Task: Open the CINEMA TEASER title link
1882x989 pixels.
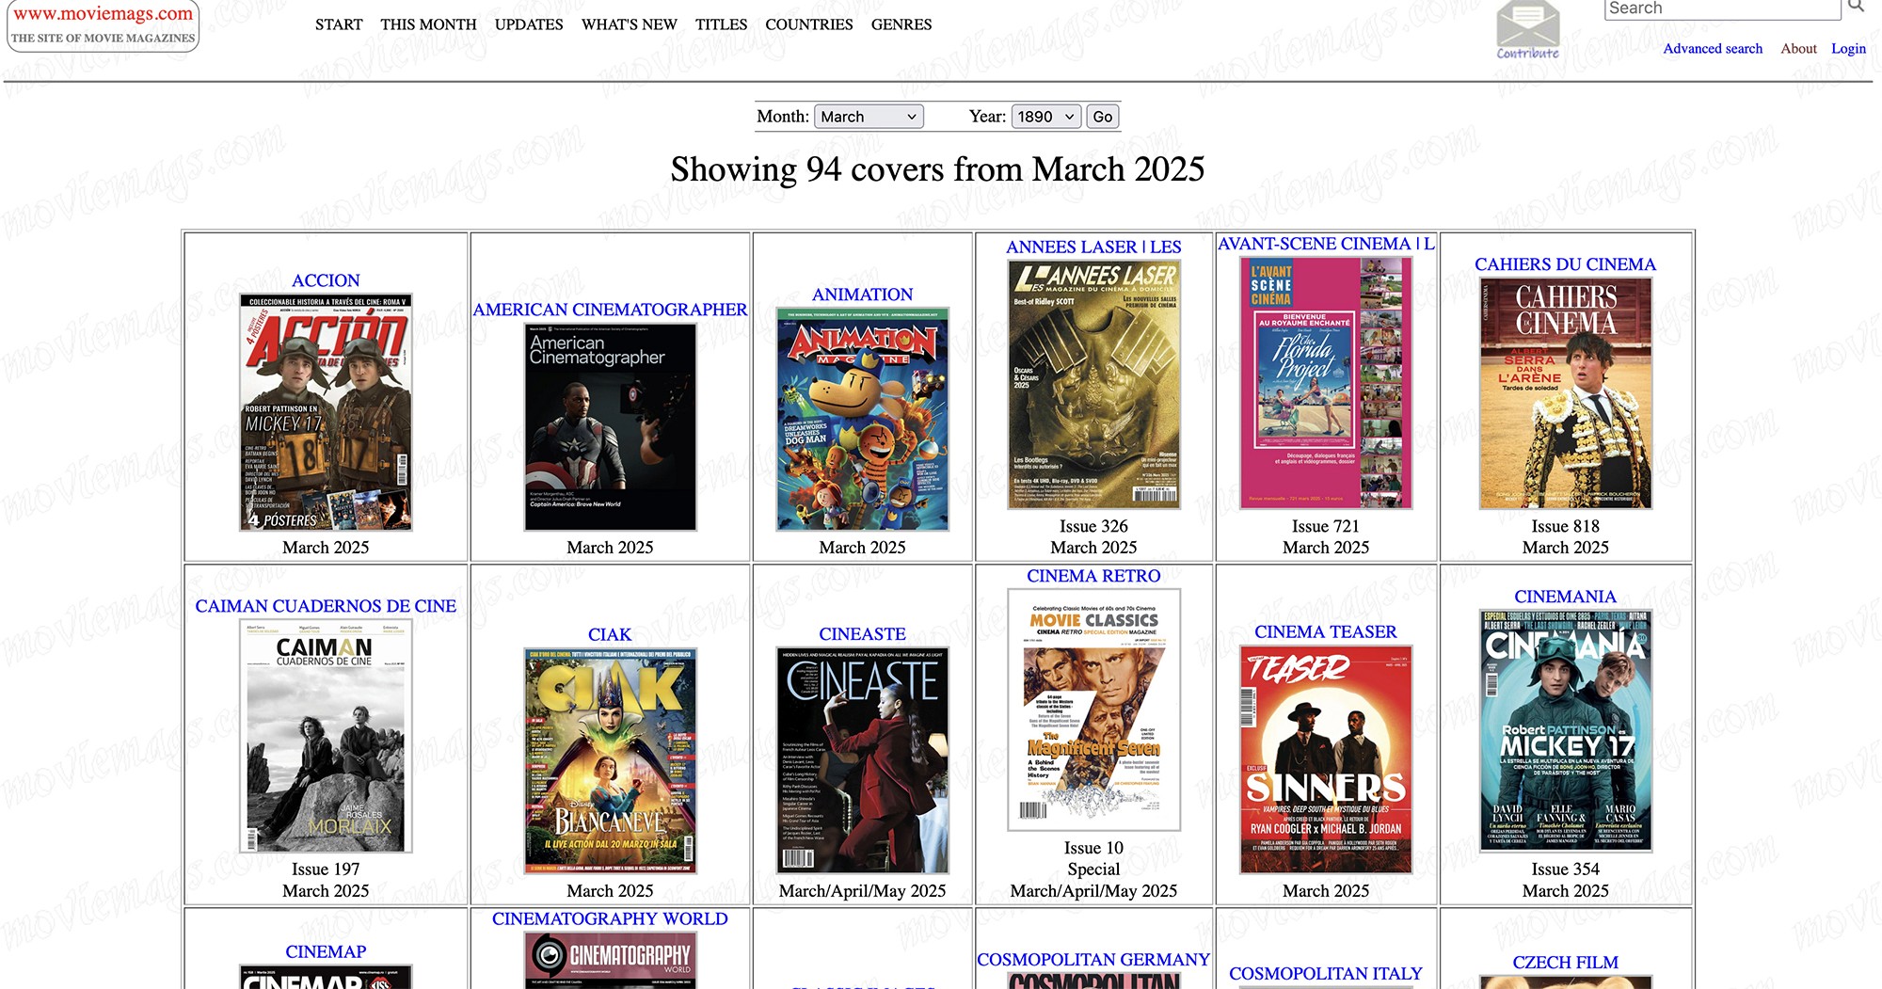Action: (1326, 631)
